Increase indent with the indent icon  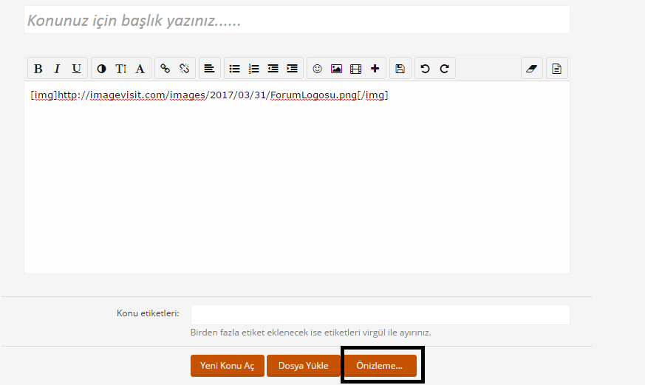click(292, 69)
